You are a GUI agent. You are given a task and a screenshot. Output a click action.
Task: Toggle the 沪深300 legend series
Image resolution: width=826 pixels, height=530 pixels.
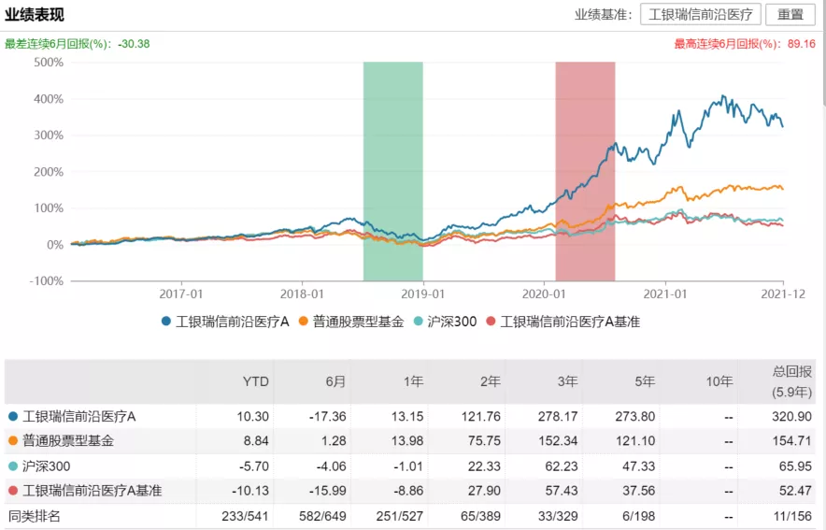(445, 322)
